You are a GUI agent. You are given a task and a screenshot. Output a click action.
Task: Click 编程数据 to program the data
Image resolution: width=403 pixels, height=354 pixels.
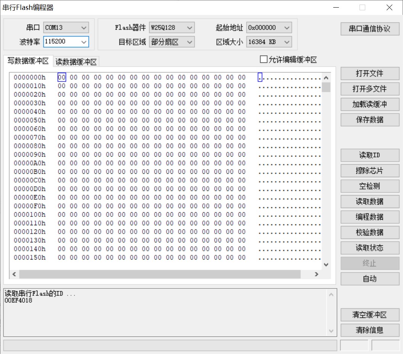tap(369, 217)
